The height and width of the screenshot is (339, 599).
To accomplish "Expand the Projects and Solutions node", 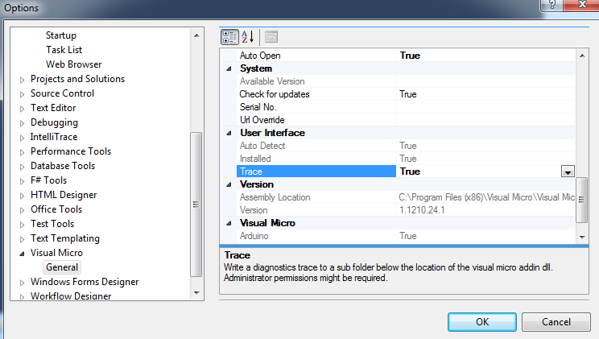I will click(x=23, y=80).
